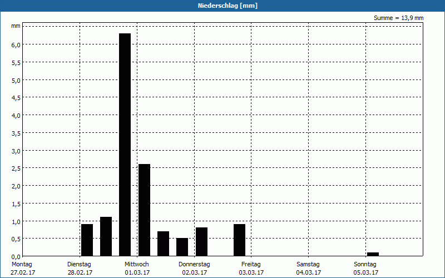Image resolution: width=445 pixels, height=278 pixels.
Task: Click the 0,8 mm bar on Donnerstag
Action: click(201, 242)
